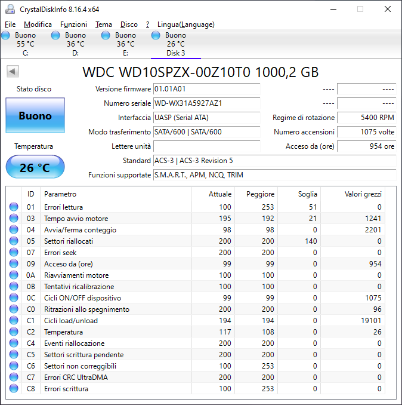Click raw value 19101
Screen dimensions: 402x405
pos(371,321)
